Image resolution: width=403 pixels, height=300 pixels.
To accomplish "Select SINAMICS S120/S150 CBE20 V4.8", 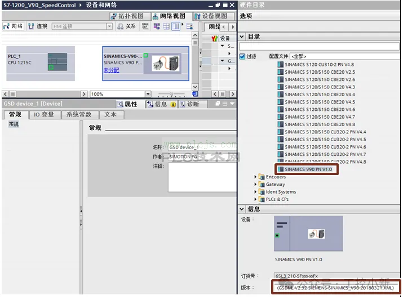I will (x=316, y=124).
